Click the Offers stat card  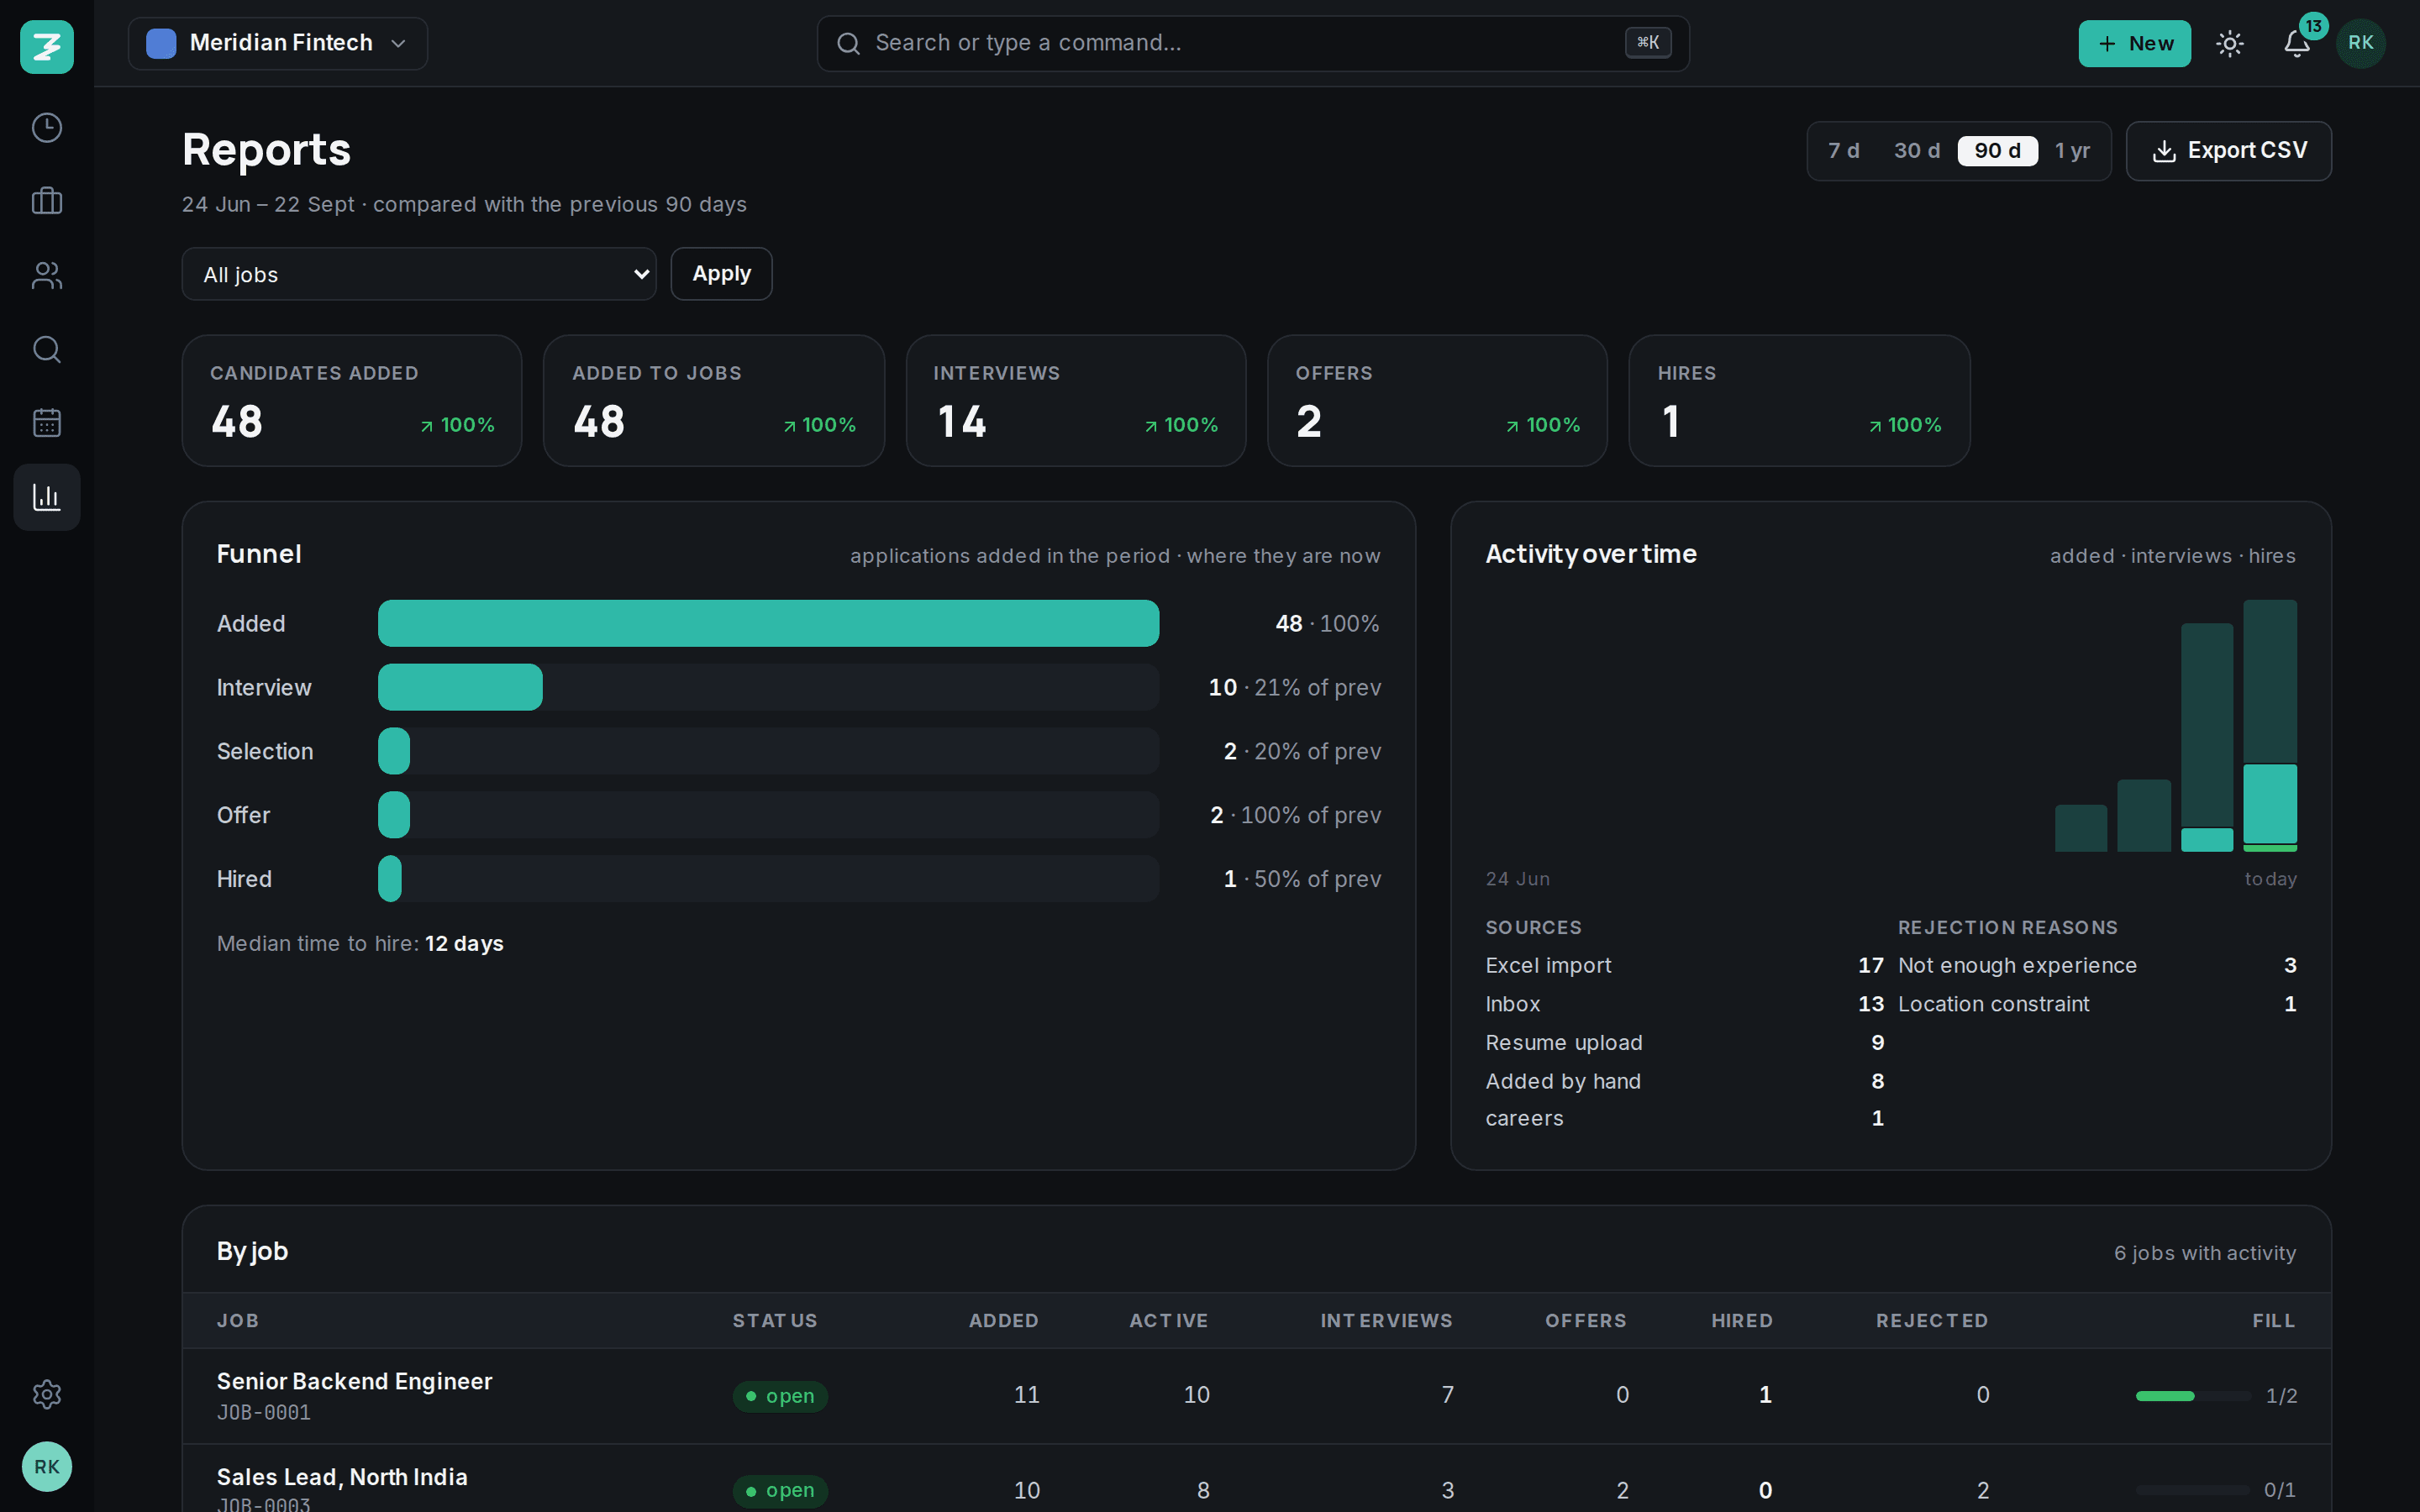click(1437, 401)
